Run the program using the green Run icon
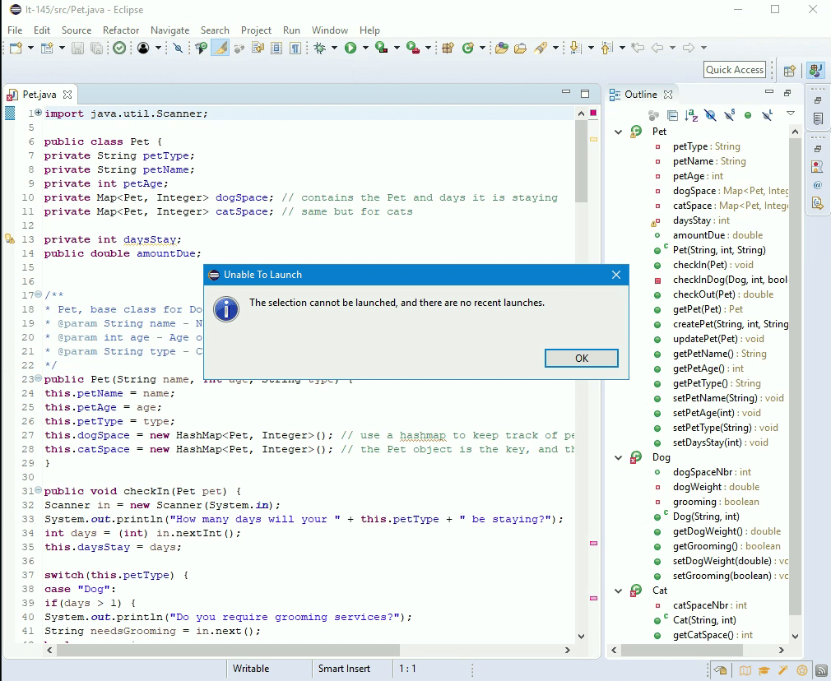The width and height of the screenshot is (831, 681). click(351, 48)
